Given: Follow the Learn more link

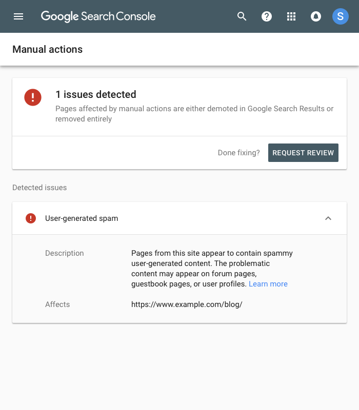Looking at the screenshot, I should tap(268, 284).
